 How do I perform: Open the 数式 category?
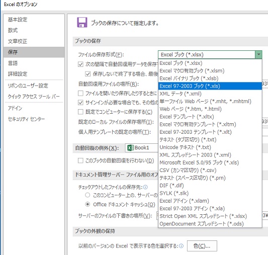tap(34, 30)
